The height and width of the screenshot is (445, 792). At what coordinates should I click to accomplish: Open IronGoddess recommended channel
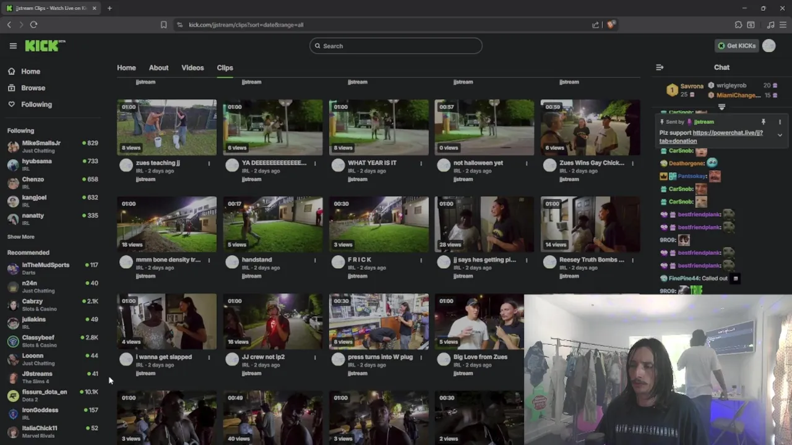click(53, 413)
